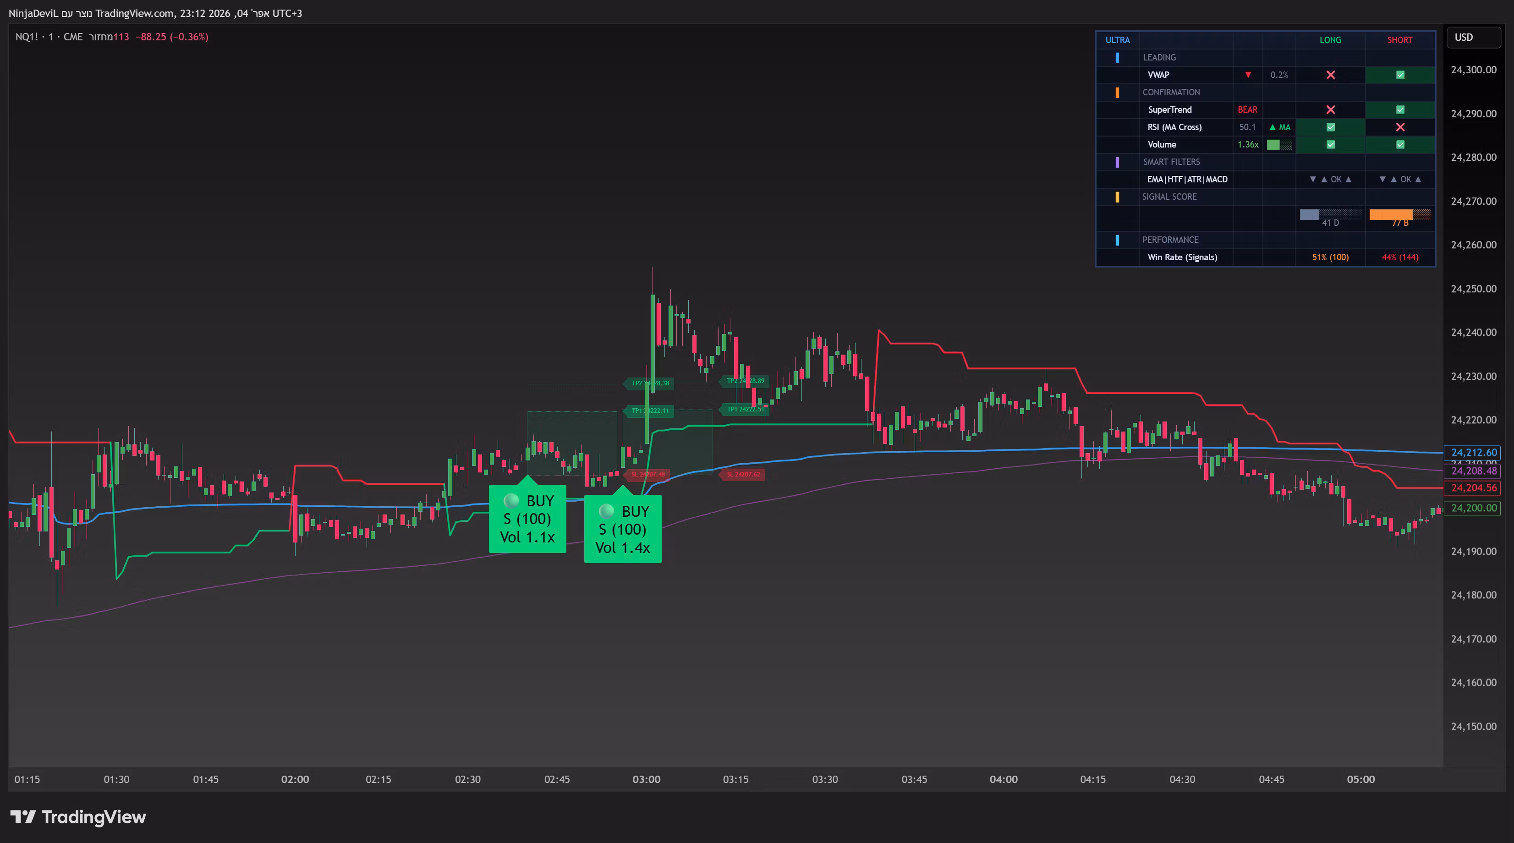The height and width of the screenshot is (843, 1514).
Task: Toggle the SuperTrend SHORT checkmark
Action: [x=1400, y=110]
